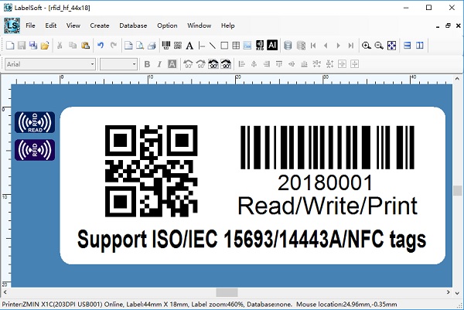Viewport: 464px width, 310px height.
Task: Click the horizontal scrollbar thumb
Action: click(227, 291)
